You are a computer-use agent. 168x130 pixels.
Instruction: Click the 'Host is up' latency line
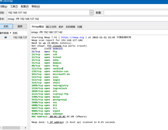[52, 43]
